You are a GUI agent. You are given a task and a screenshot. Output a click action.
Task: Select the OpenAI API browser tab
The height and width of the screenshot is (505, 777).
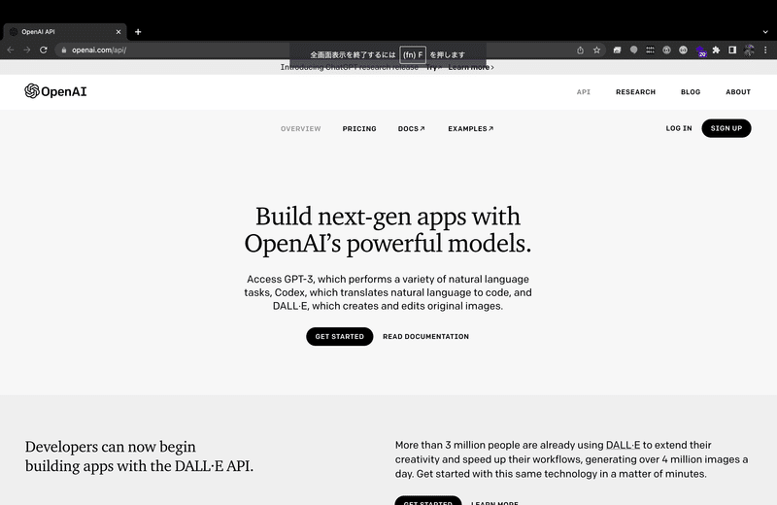point(64,32)
